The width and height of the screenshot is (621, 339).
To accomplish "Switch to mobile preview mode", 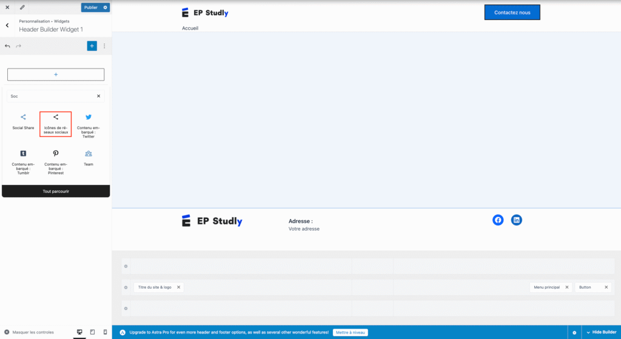I will pyautogui.click(x=105, y=332).
